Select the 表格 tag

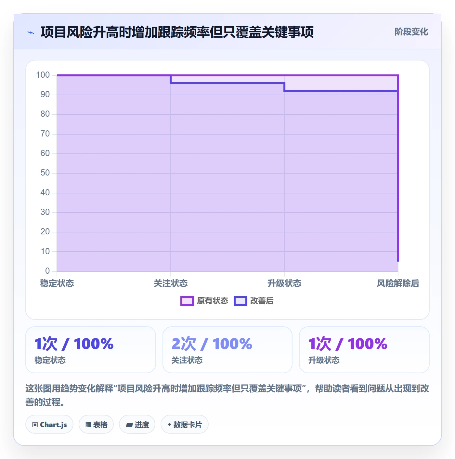tap(96, 424)
